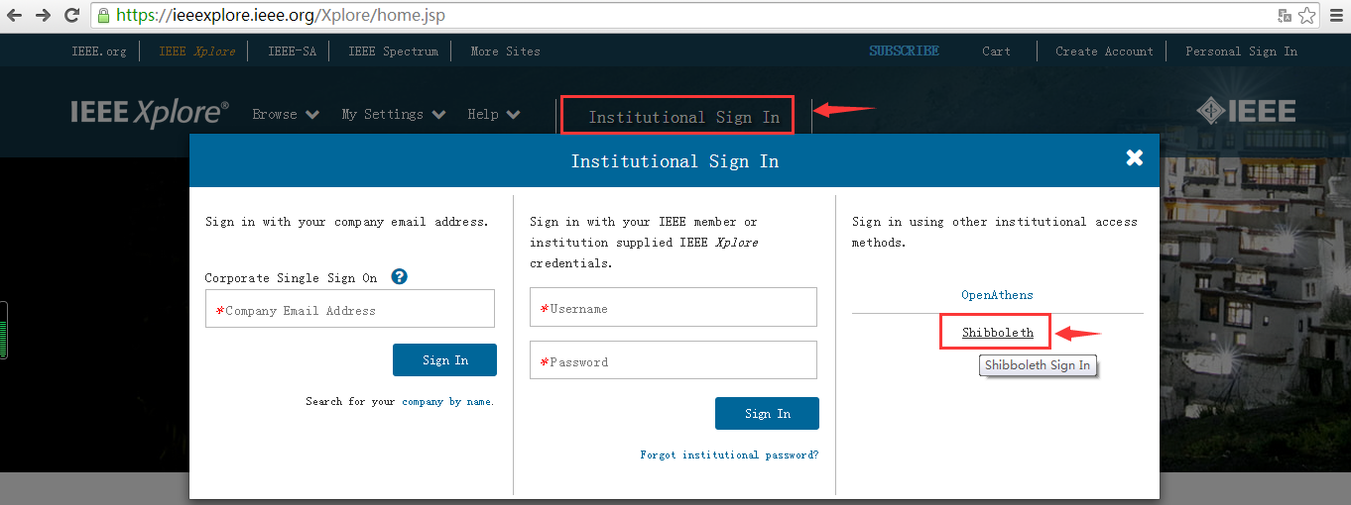1351x505 pixels.
Task: Click the translate icon in address bar
Action: (1285, 16)
